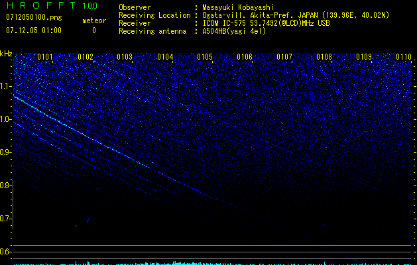Click the 0101 time marker
The height and width of the screenshot is (265, 417).
tap(45, 57)
